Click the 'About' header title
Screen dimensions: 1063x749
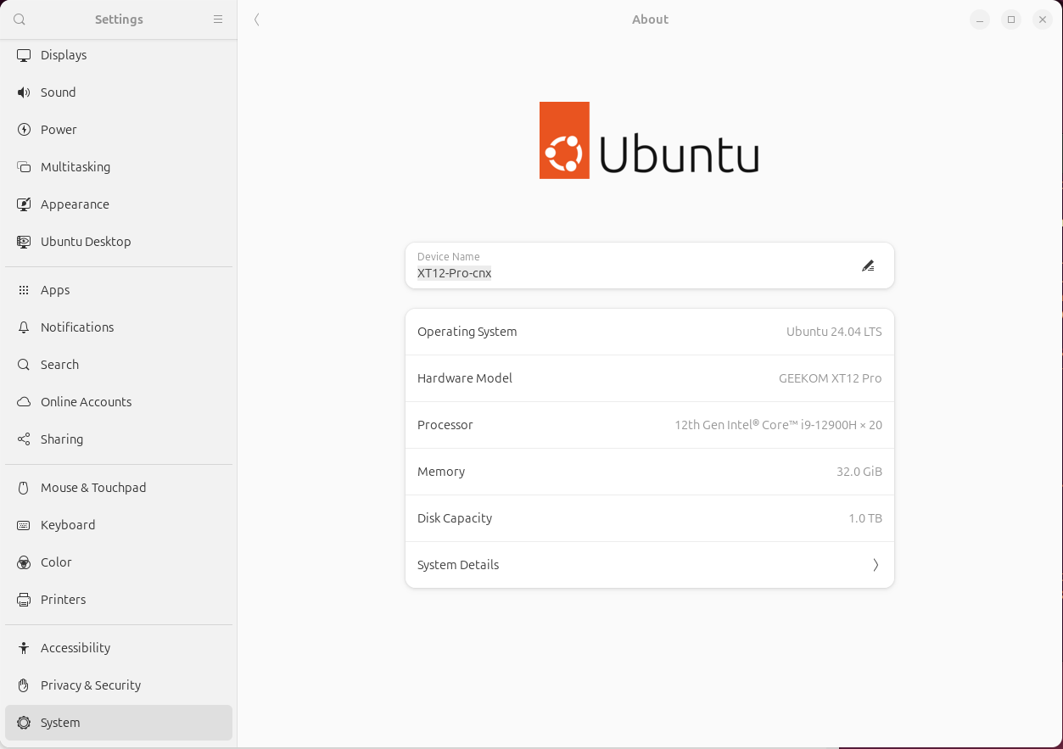(x=650, y=20)
